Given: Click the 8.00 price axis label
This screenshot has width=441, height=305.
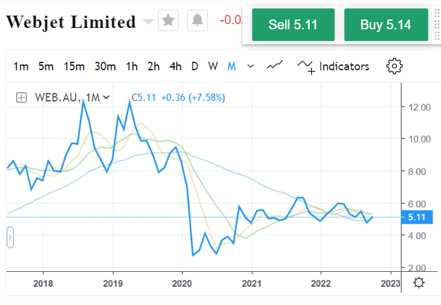Looking at the screenshot, I should tap(417, 172).
